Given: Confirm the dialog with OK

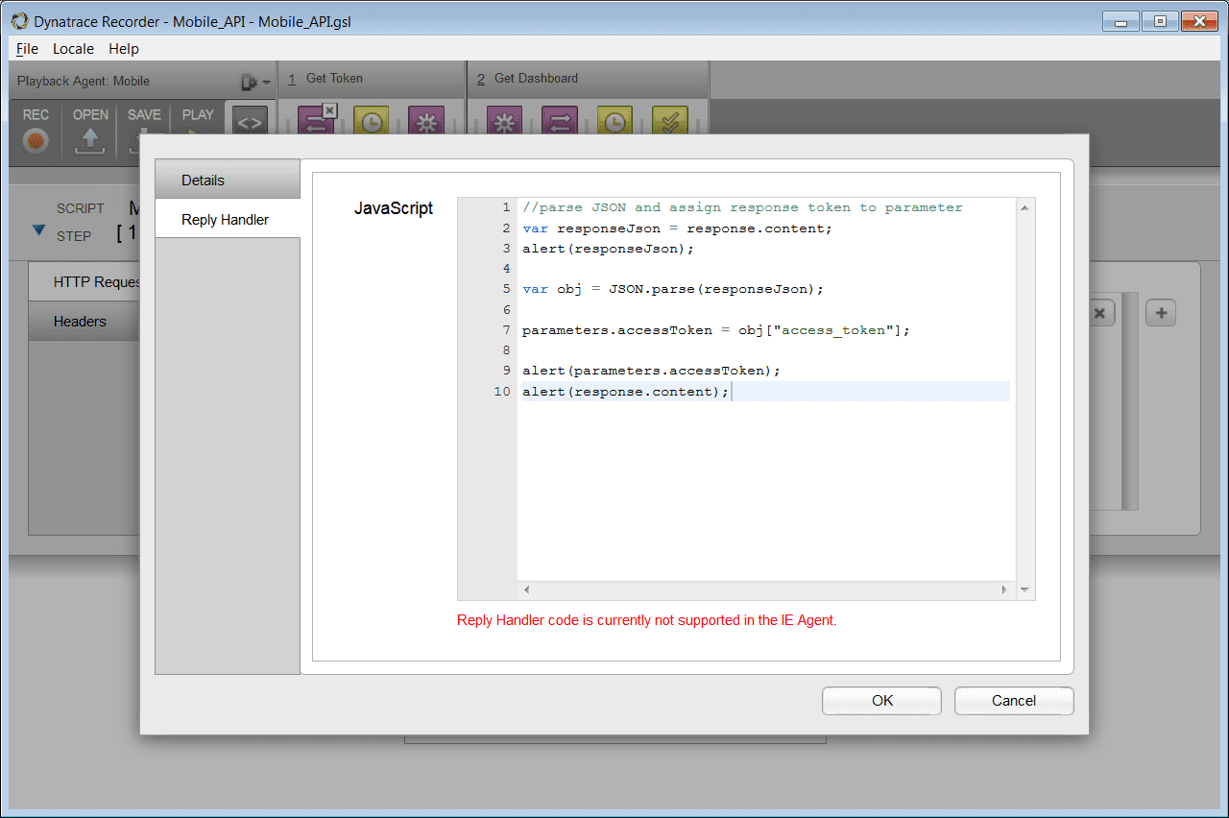Looking at the screenshot, I should 881,701.
